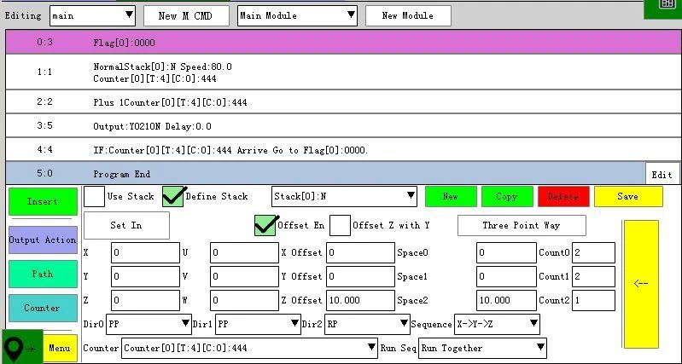Viewport: 682px width, 364px height.
Task: Open the Path panel button
Action: (43, 274)
